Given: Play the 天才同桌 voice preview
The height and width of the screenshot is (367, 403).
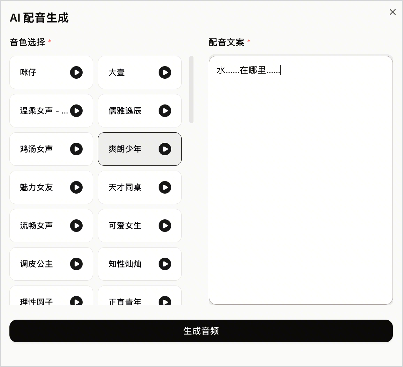Looking at the screenshot, I should (x=165, y=187).
